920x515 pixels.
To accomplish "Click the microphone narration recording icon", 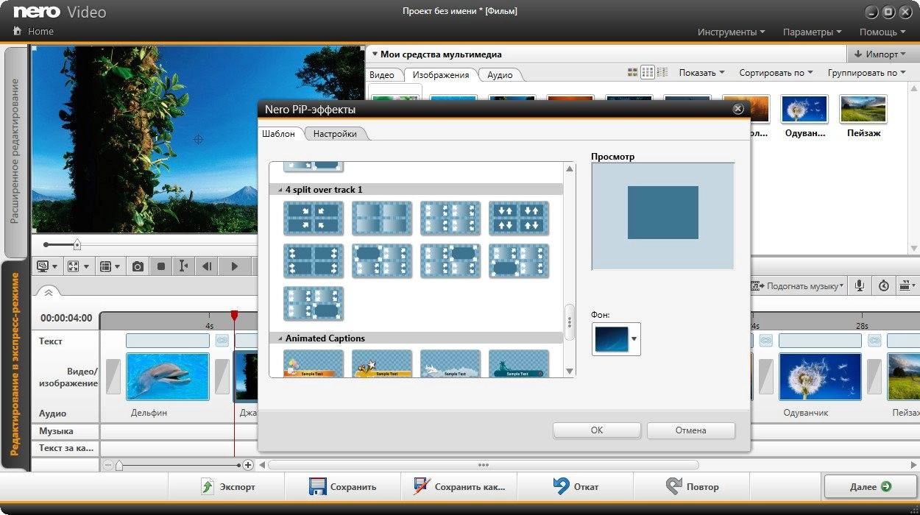I will (x=858, y=285).
